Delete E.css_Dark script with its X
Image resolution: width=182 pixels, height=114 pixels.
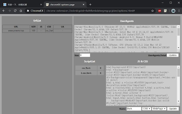(x=100, y=73)
